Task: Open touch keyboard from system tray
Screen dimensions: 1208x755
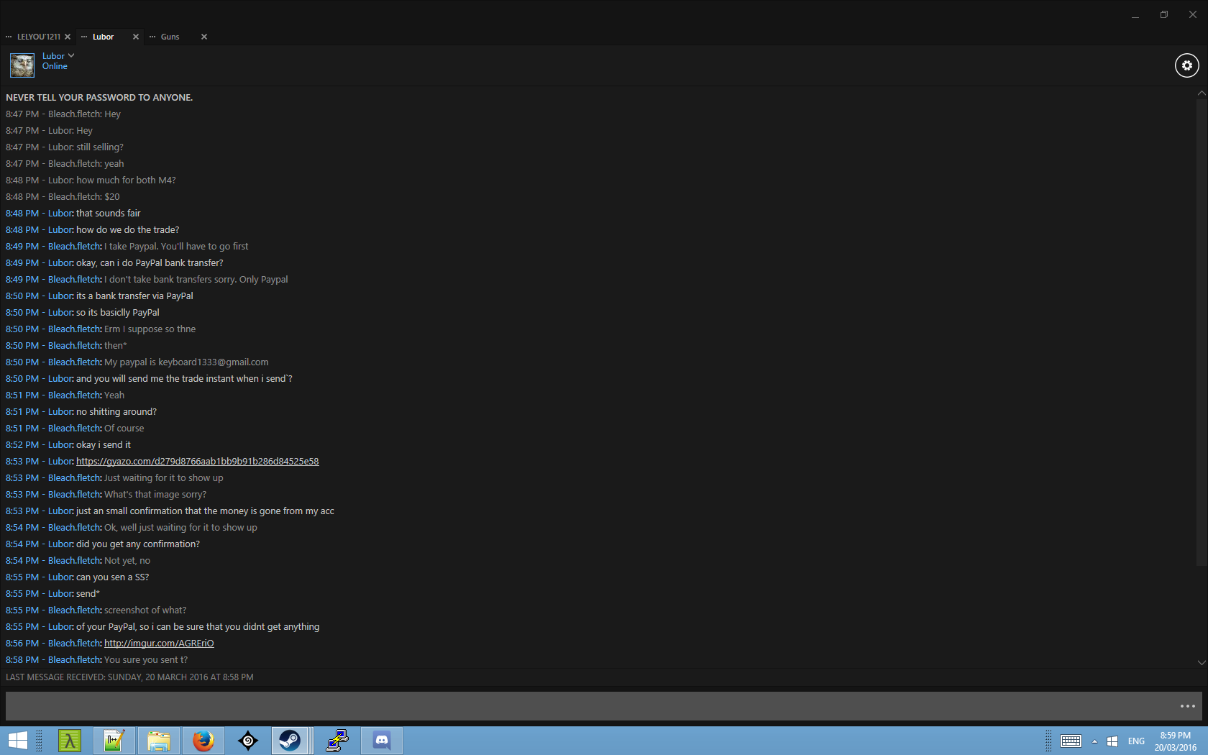Action: pos(1071,741)
